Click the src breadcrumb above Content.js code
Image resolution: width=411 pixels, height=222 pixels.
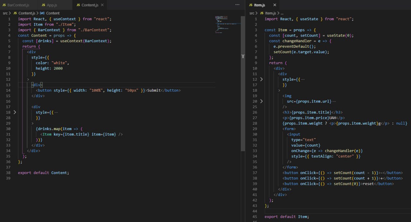[x=5, y=13]
